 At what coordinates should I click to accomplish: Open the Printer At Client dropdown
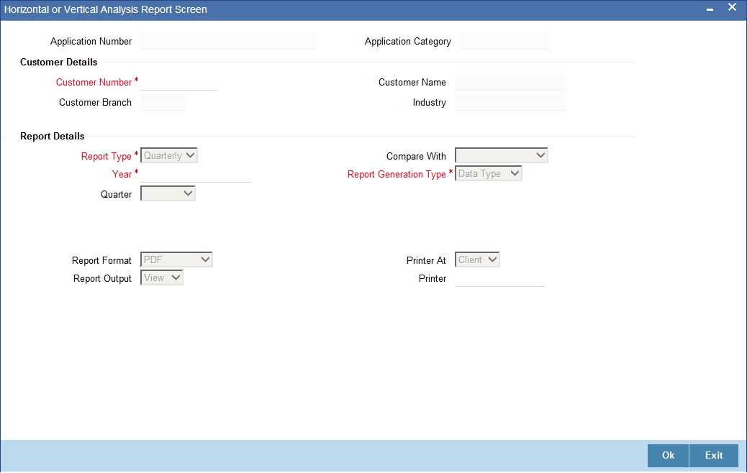pyautogui.click(x=477, y=260)
